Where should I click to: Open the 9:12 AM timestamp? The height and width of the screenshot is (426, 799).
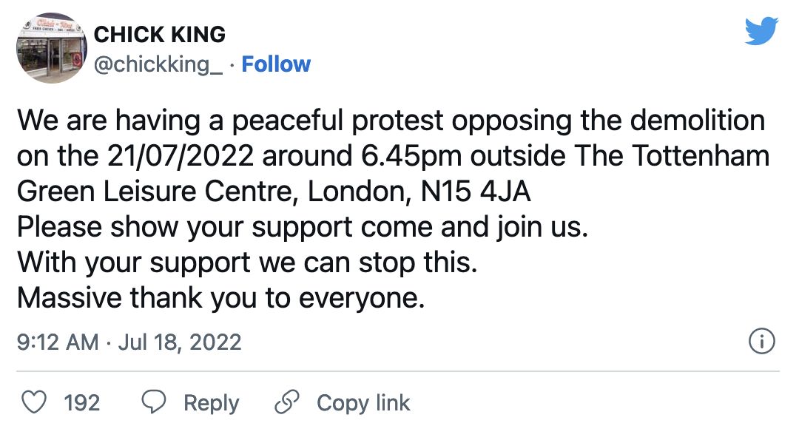click(58, 342)
